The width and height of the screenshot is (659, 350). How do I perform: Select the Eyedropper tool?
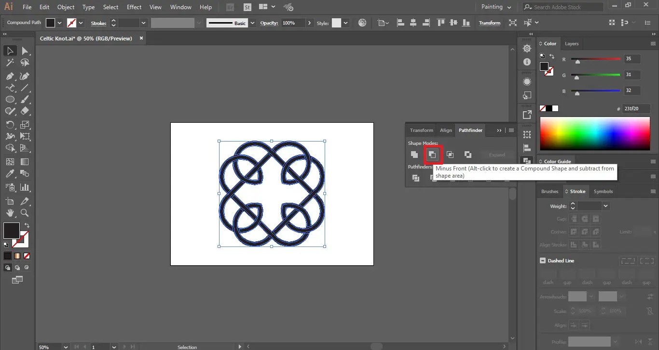[x=10, y=174]
